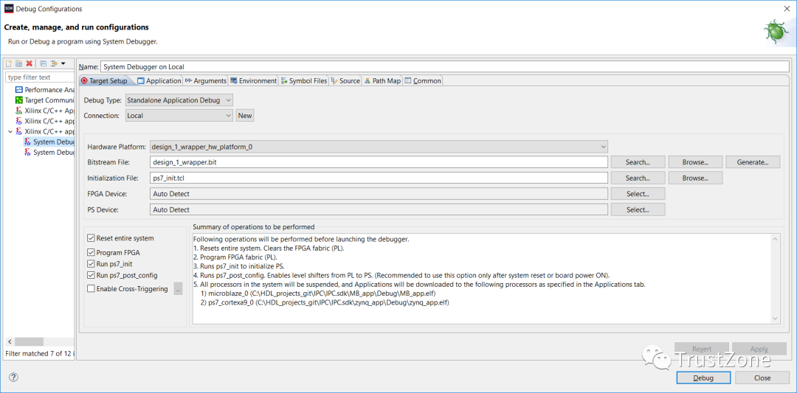This screenshot has height=393, width=797.
Task: Click the Help question mark icon
Action: point(14,378)
